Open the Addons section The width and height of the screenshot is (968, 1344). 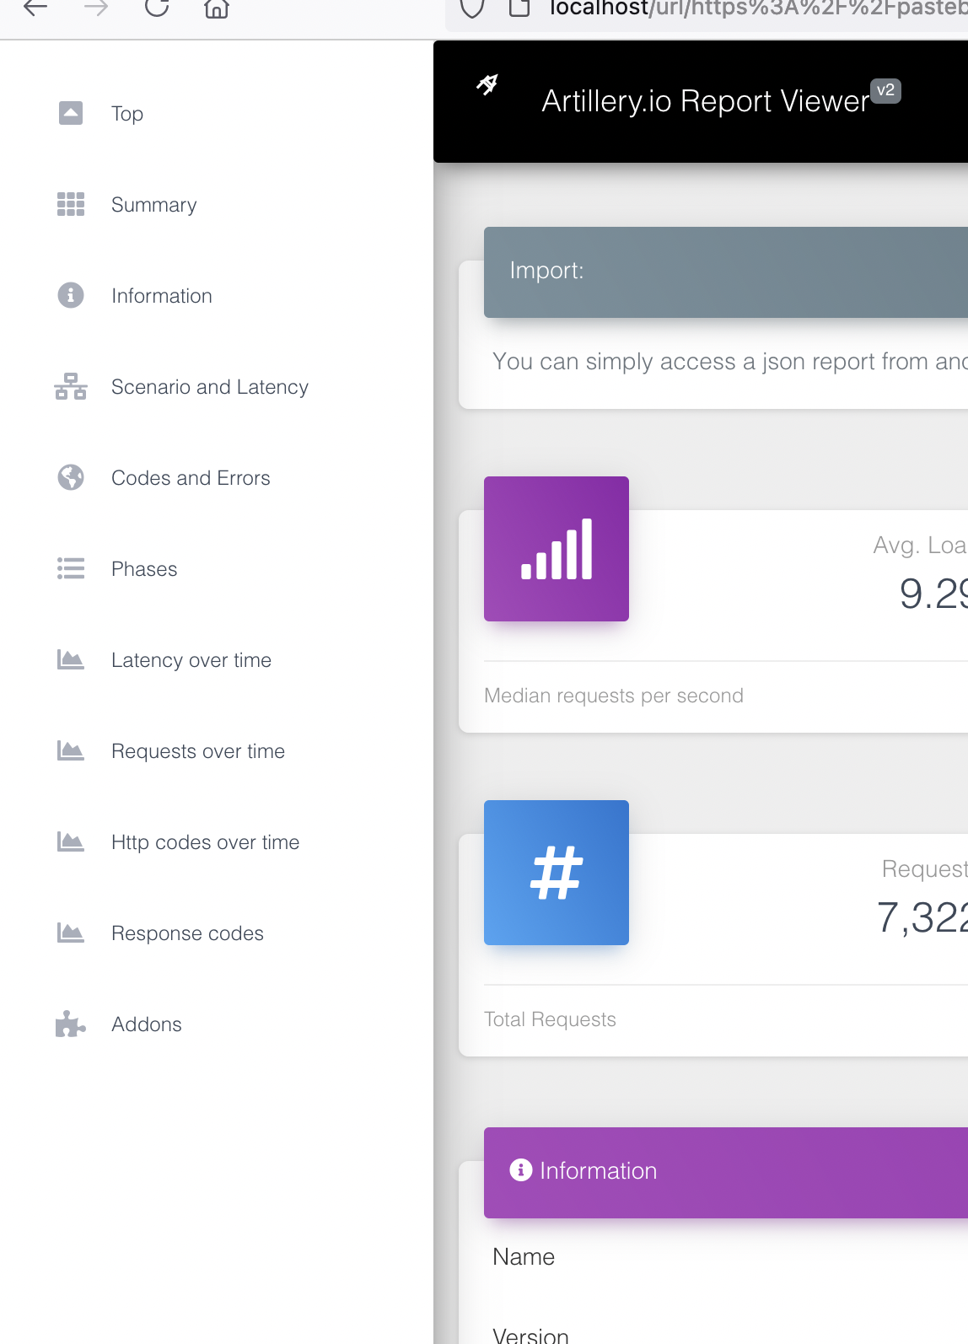[x=147, y=1024]
